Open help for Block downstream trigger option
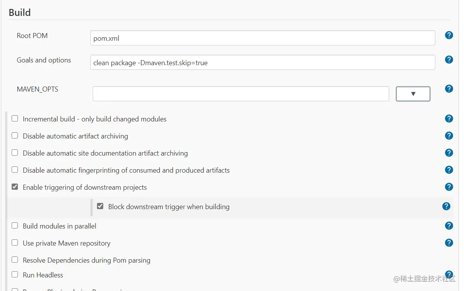464x291 pixels. click(446, 206)
